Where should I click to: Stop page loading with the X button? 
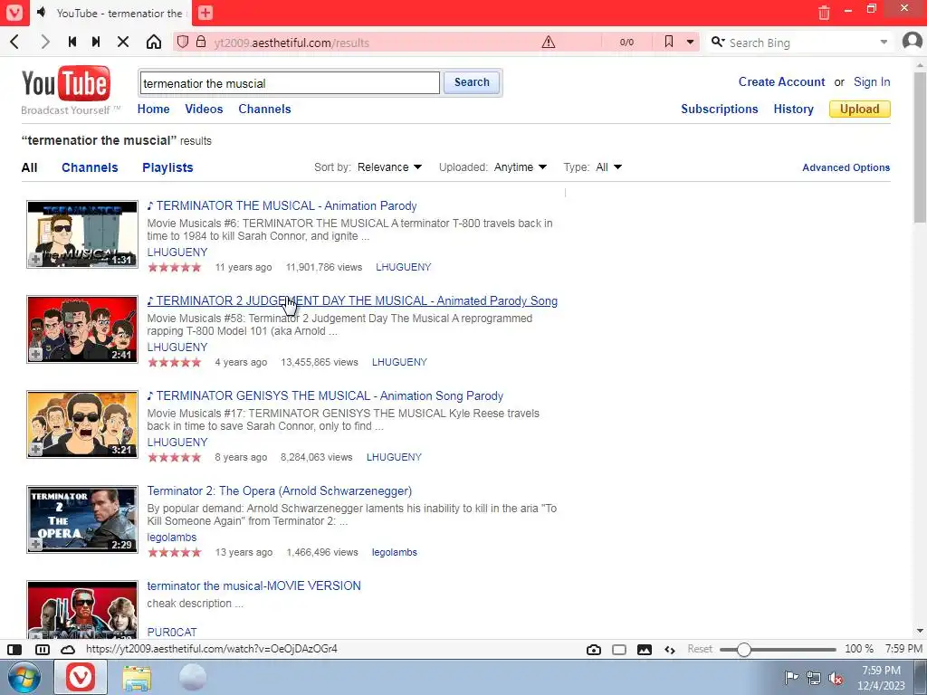(x=123, y=42)
